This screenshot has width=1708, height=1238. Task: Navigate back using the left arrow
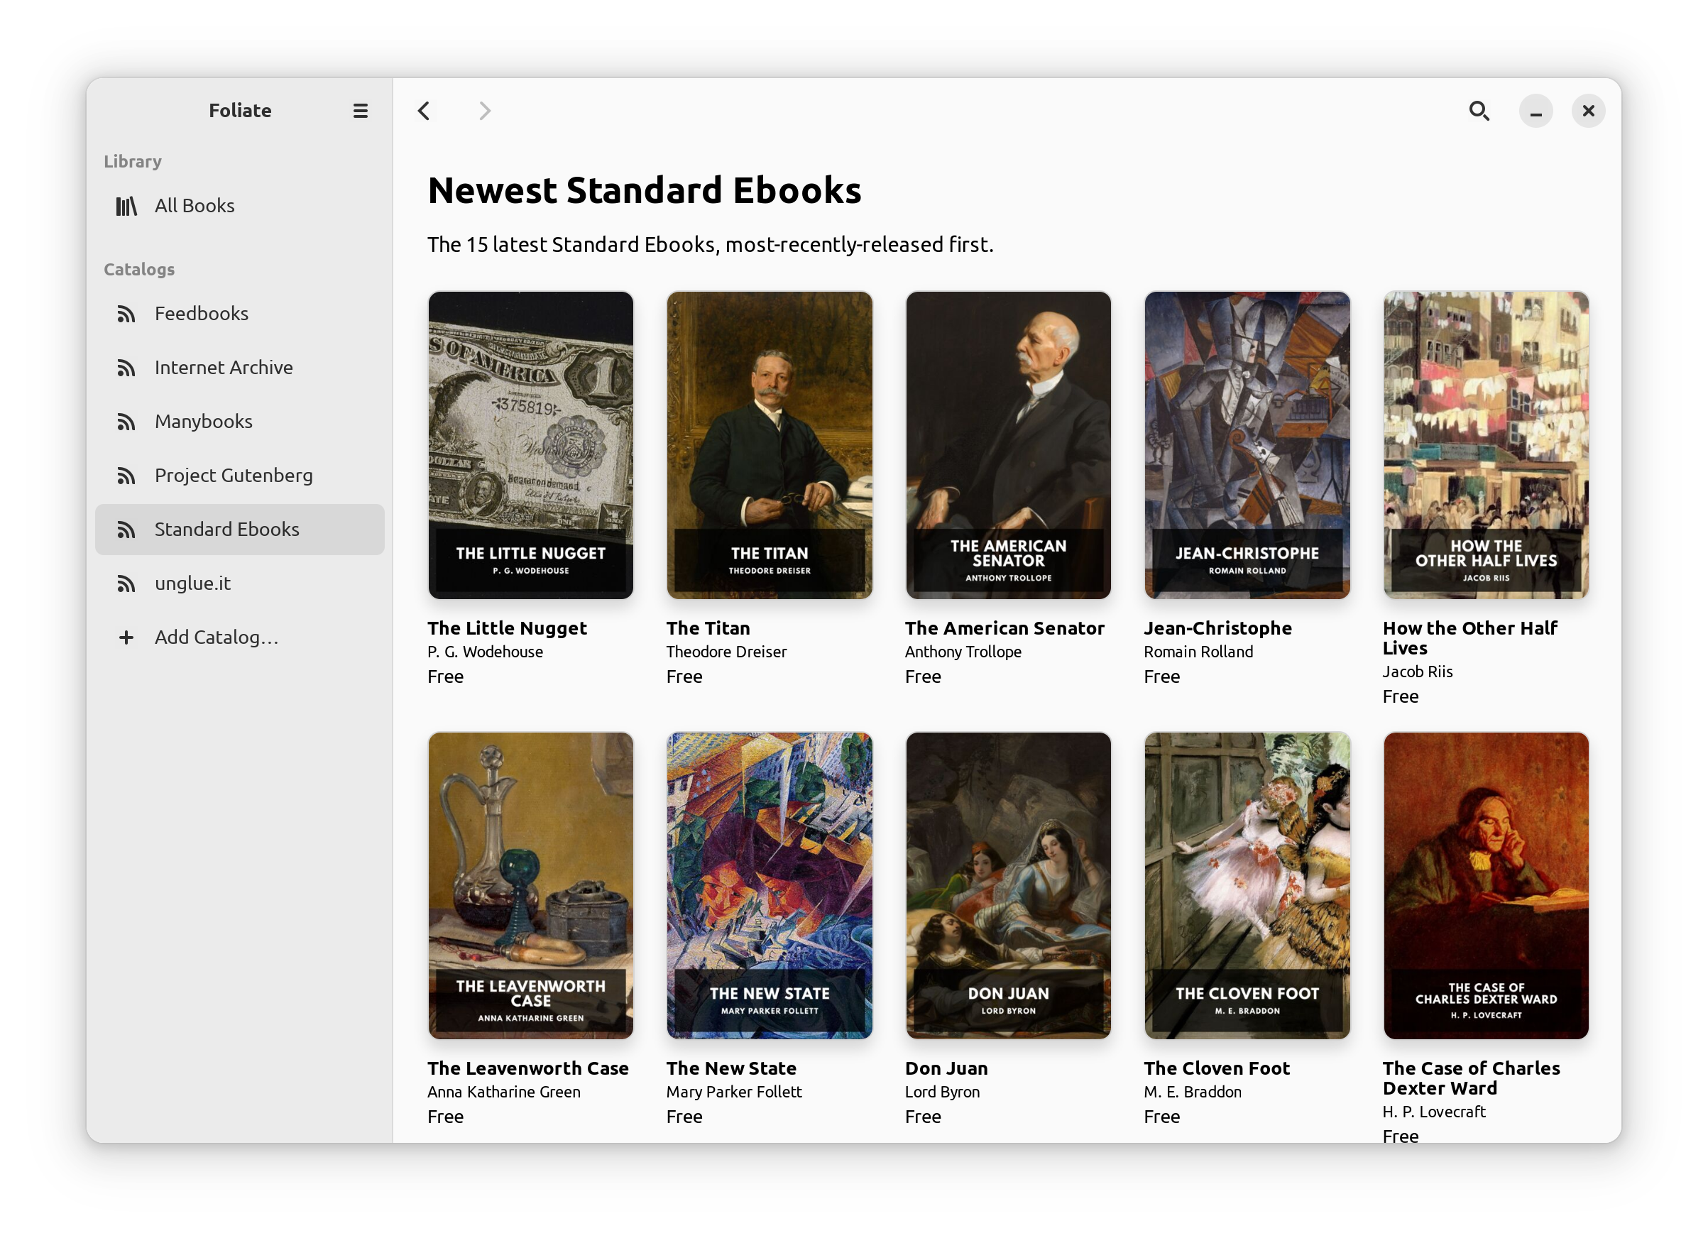pos(424,111)
